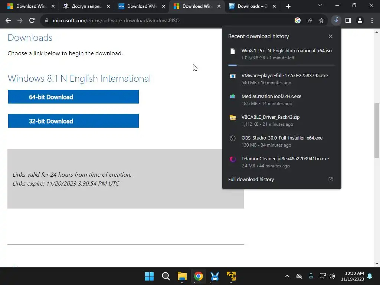Click the Chrome taskbar icon
The width and height of the screenshot is (380, 285).
click(x=199, y=276)
